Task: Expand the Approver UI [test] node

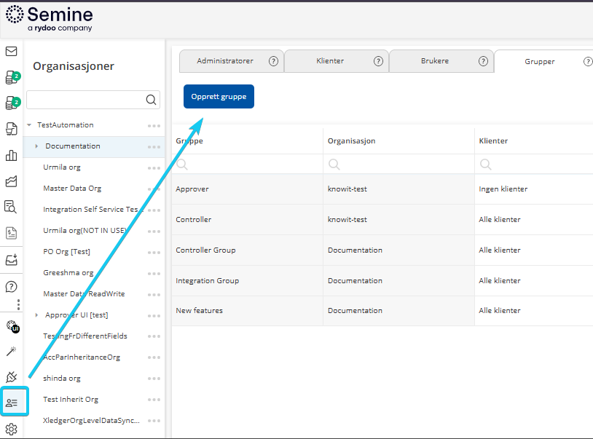Action: [x=37, y=315]
